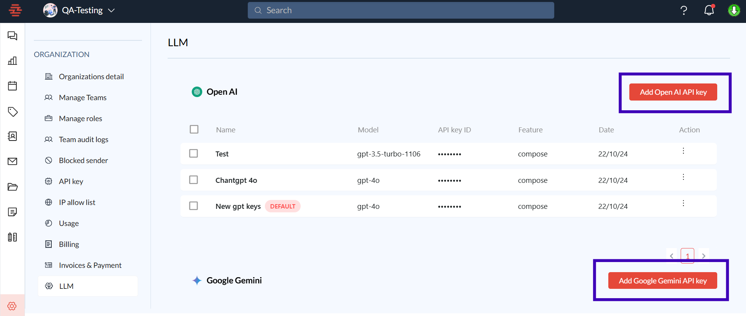Expand the QA-Testing workspace dropdown
Screen dimensions: 746x316
111,10
